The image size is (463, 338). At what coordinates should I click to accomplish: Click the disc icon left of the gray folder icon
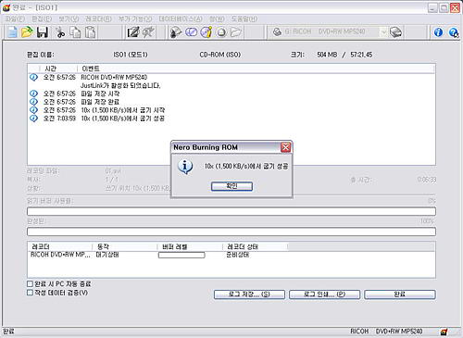[x=221, y=32]
